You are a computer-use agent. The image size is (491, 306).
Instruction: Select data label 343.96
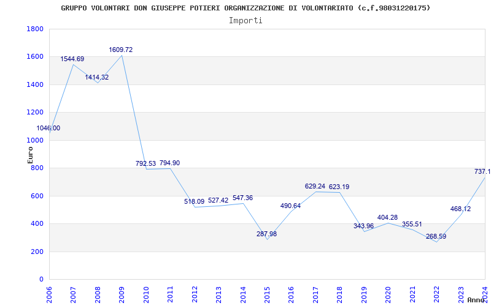coord(363,226)
